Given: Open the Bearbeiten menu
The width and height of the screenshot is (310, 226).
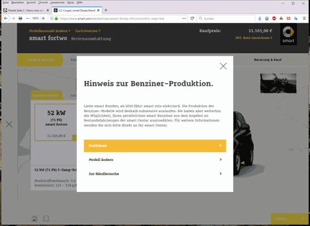Looking at the screenshot, I should (17, 2).
